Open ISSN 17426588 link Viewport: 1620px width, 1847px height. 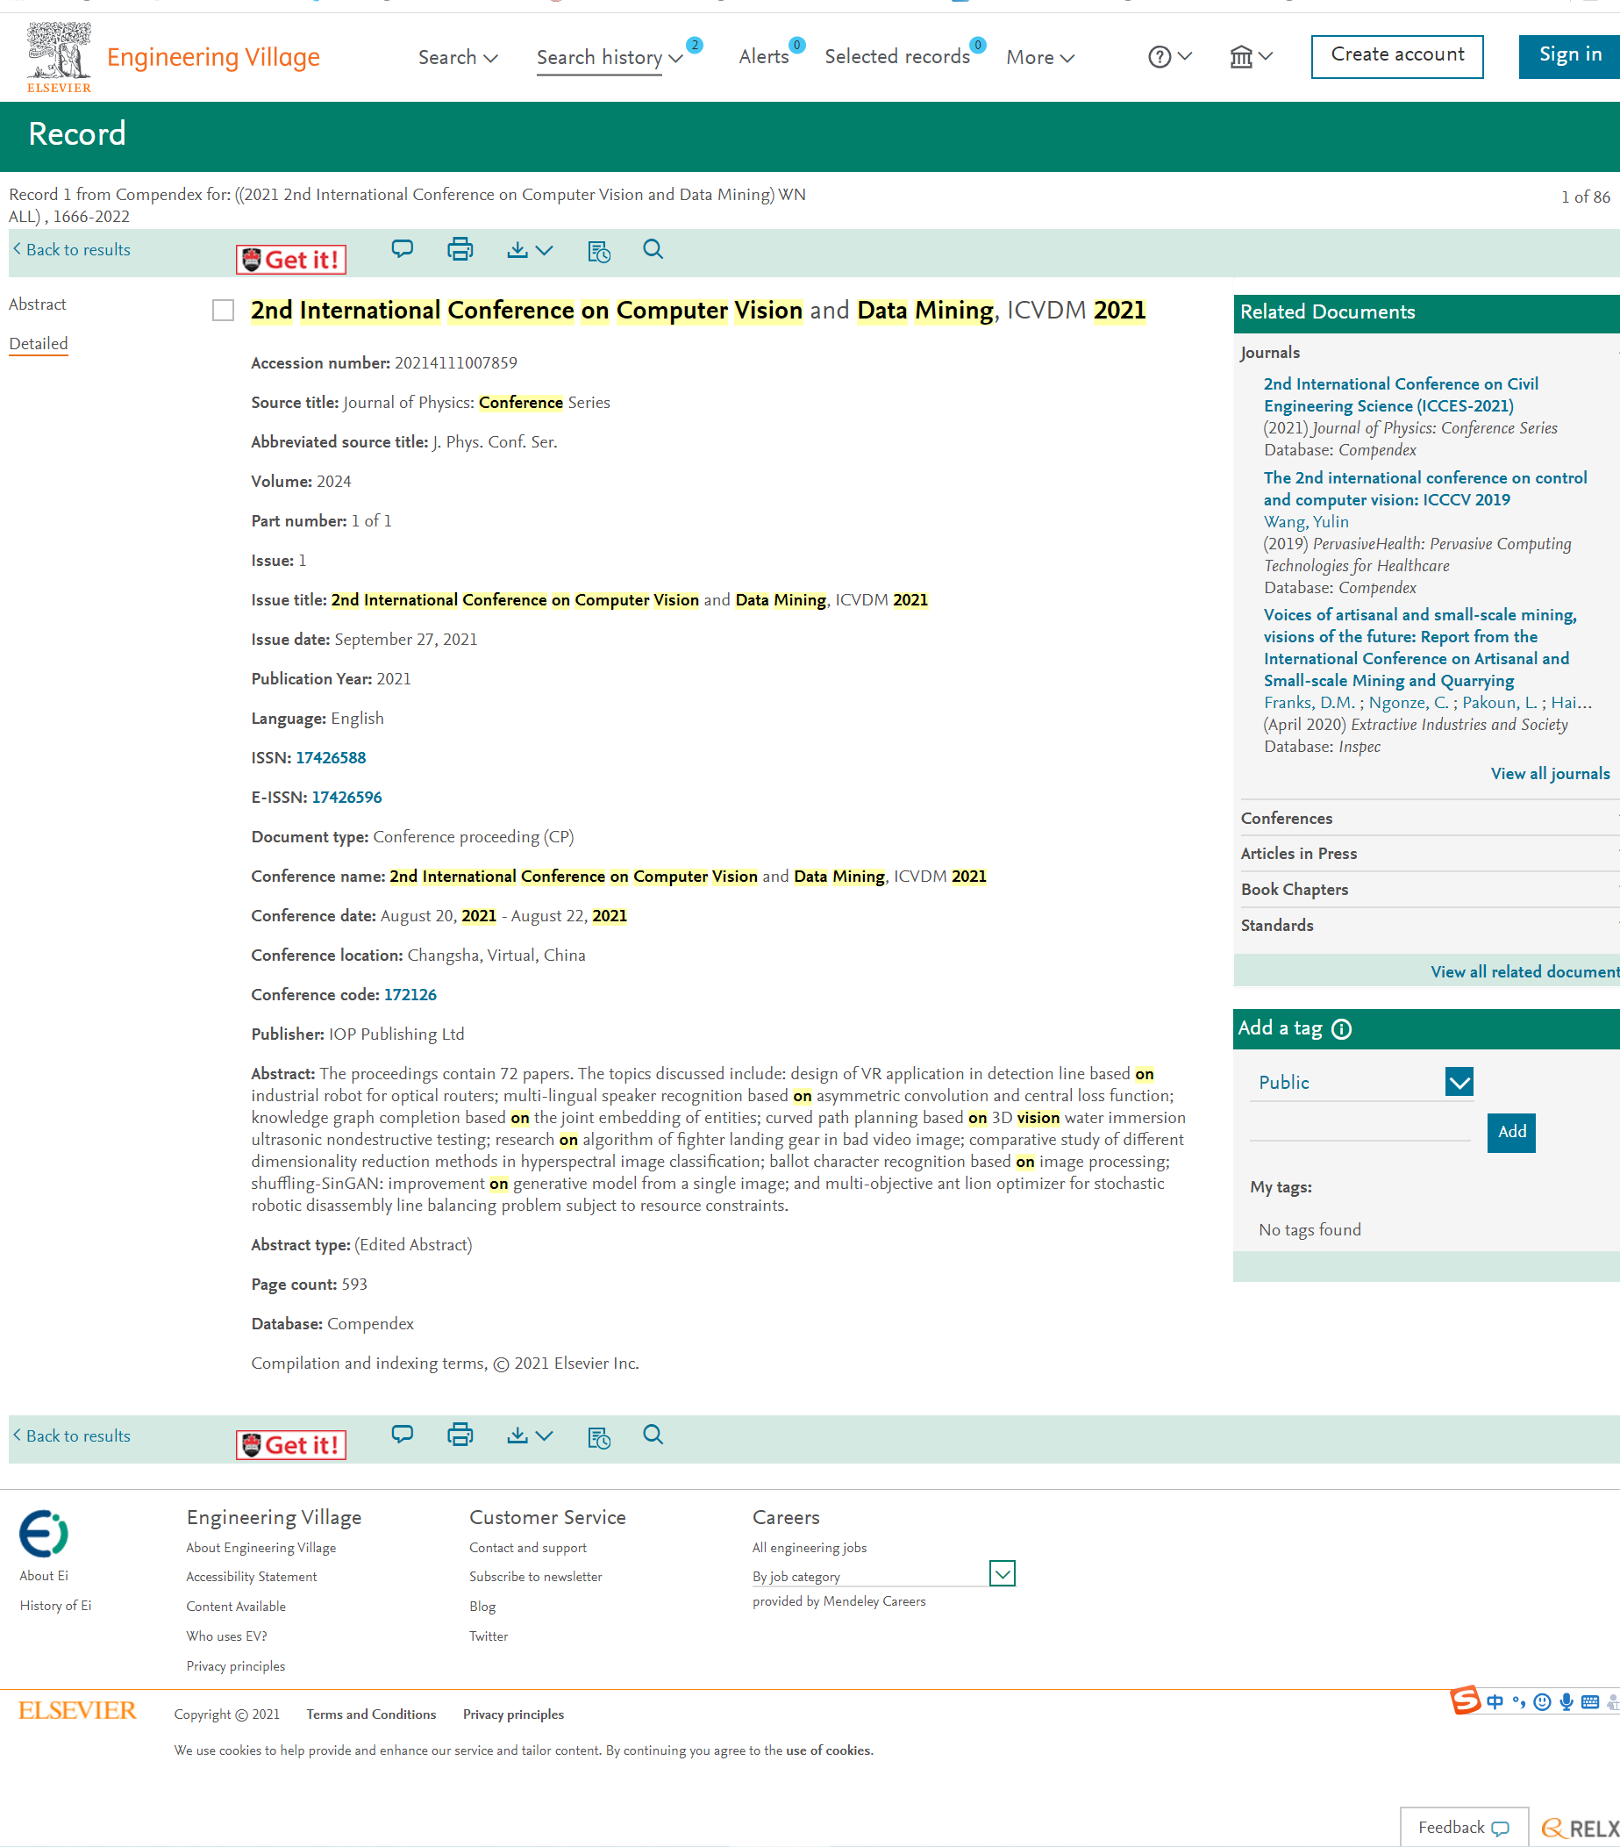(x=331, y=758)
